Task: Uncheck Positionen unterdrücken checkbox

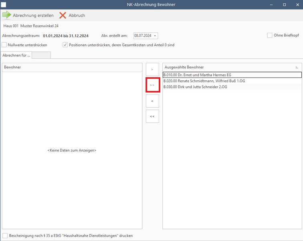Action: click(x=65, y=45)
